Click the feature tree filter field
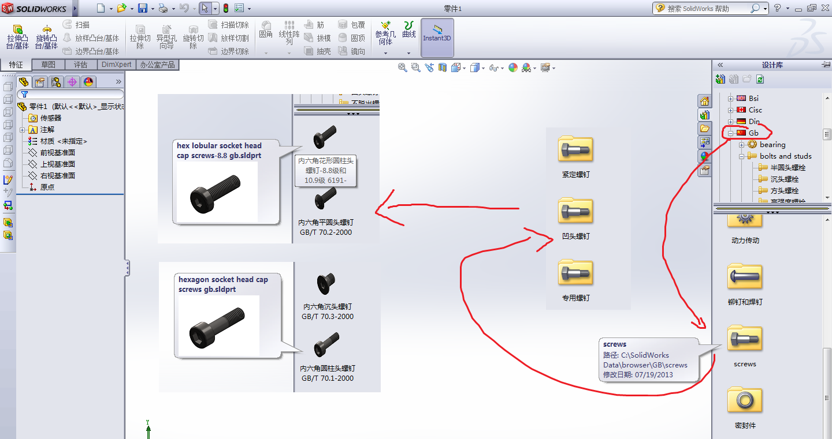This screenshot has height=439, width=832. (x=70, y=94)
